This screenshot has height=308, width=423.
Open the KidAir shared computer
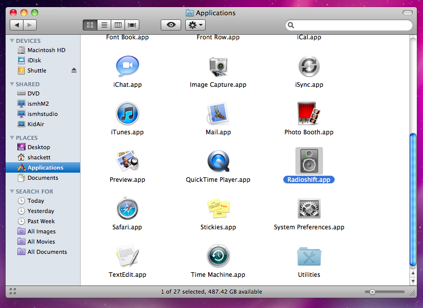43,124
